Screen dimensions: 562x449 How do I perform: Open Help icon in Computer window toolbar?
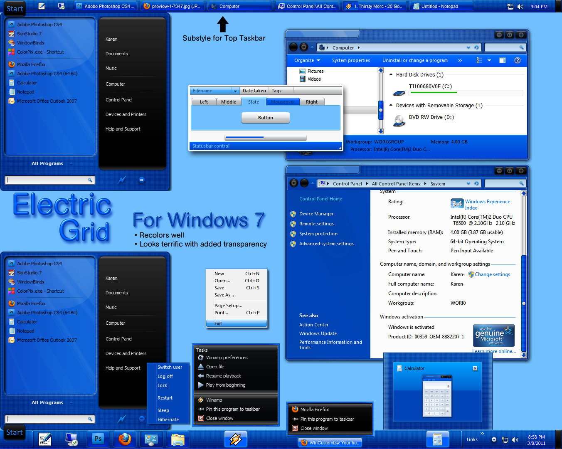pos(518,60)
